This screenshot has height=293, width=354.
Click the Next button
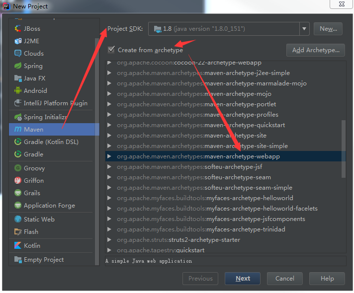pos(243,279)
